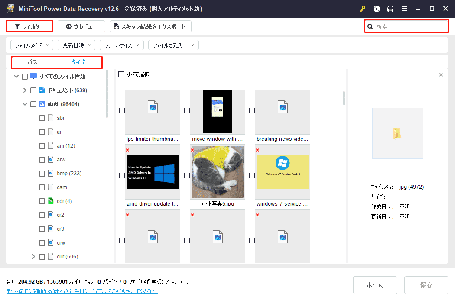Activate プレビュー with the eye icon
Screen dimensions: 455x303
click(x=81, y=26)
